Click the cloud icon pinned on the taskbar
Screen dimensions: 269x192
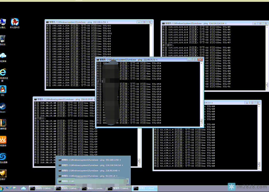point(23,189)
